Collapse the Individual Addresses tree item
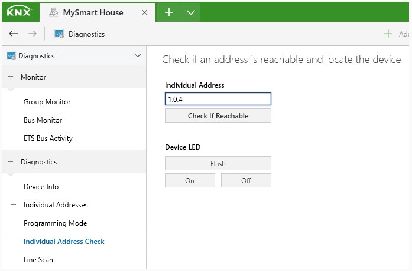Screen dimensions: 412x271 coord(14,204)
